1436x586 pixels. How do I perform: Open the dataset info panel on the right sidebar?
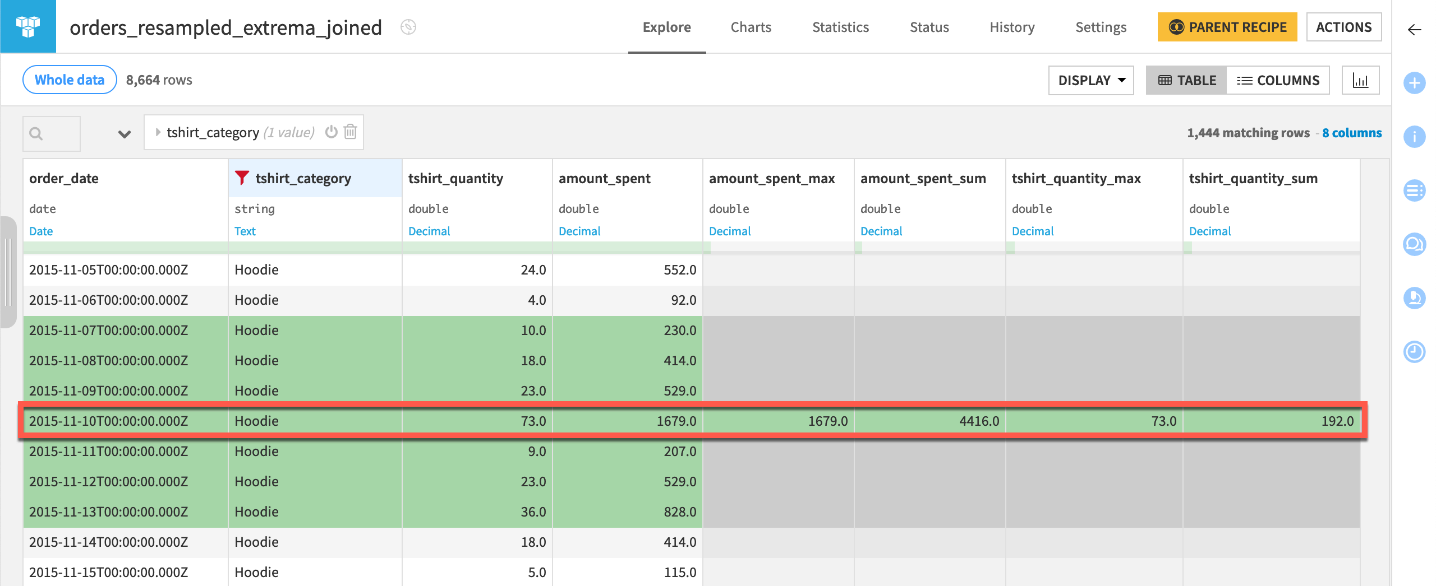(x=1415, y=137)
